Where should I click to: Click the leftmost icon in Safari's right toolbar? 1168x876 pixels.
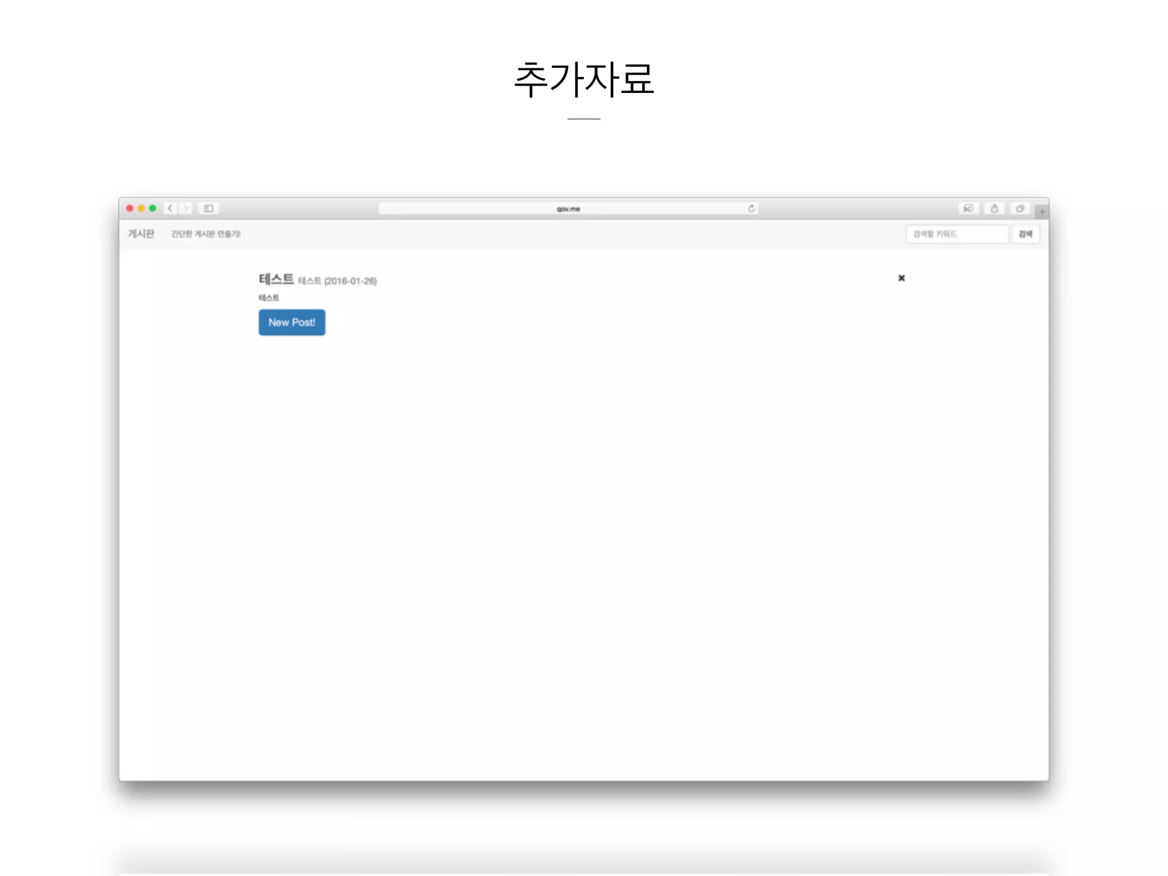click(x=968, y=208)
